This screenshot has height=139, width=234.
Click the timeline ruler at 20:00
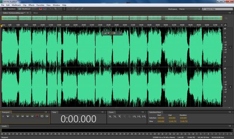pyautogui.click(x=84, y=25)
